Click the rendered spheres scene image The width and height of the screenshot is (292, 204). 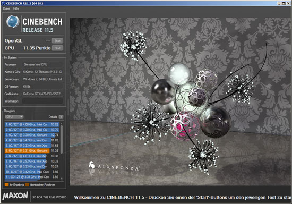point(180,101)
